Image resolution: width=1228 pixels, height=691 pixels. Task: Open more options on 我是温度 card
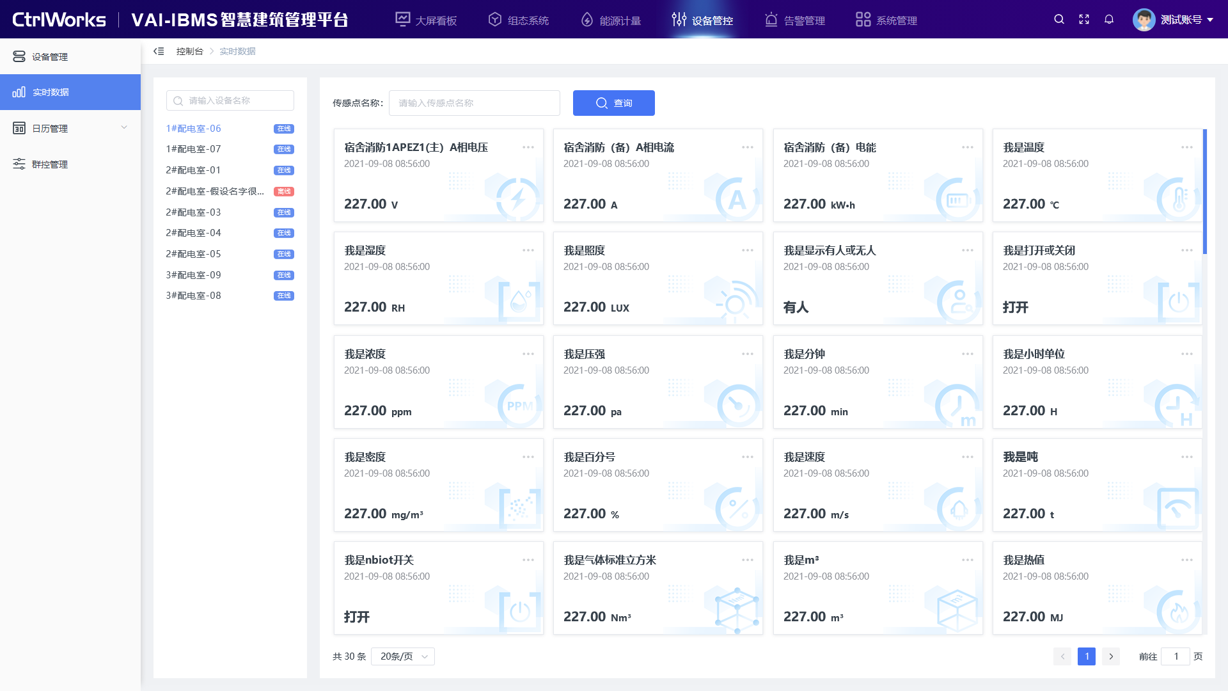(1187, 147)
